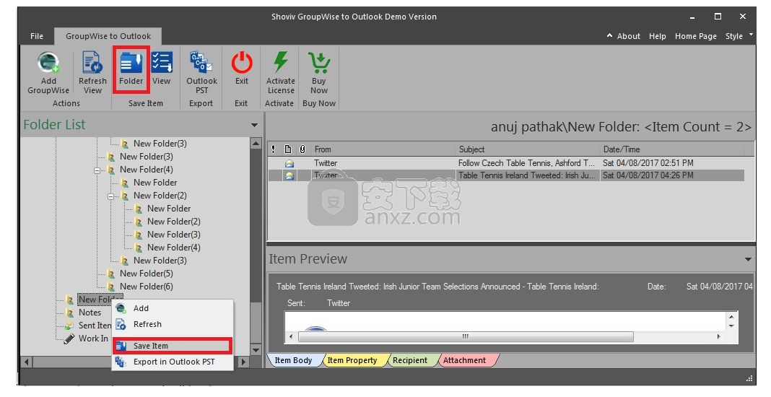Switch to the Item Body tab
The height and width of the screenshot is (397, 771).
[294, 361]
